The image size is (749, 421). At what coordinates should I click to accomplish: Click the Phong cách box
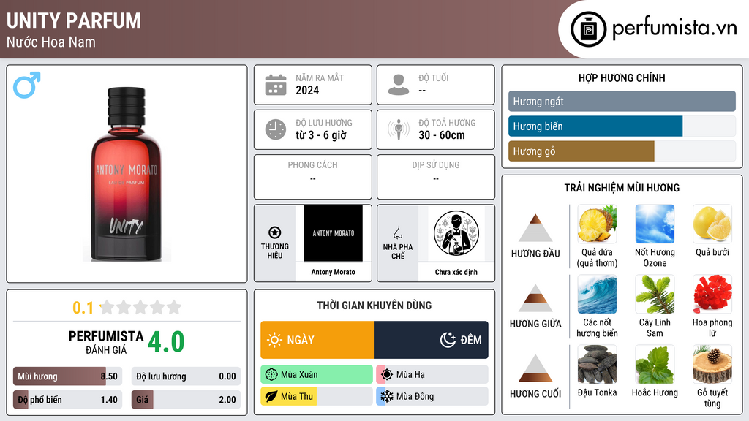[x=313, y=177]
